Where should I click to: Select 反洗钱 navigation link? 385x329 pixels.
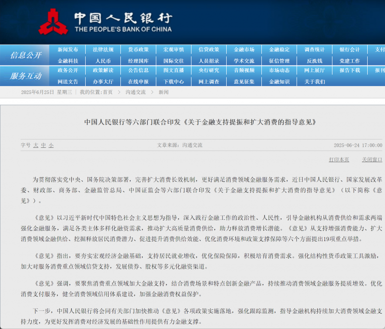[x=315, y=61]
